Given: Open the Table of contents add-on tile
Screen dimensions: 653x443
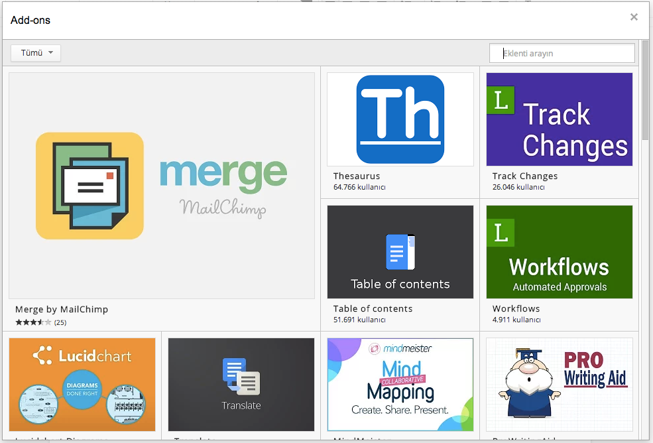Looking at the screenshot, I should [400, 252].
